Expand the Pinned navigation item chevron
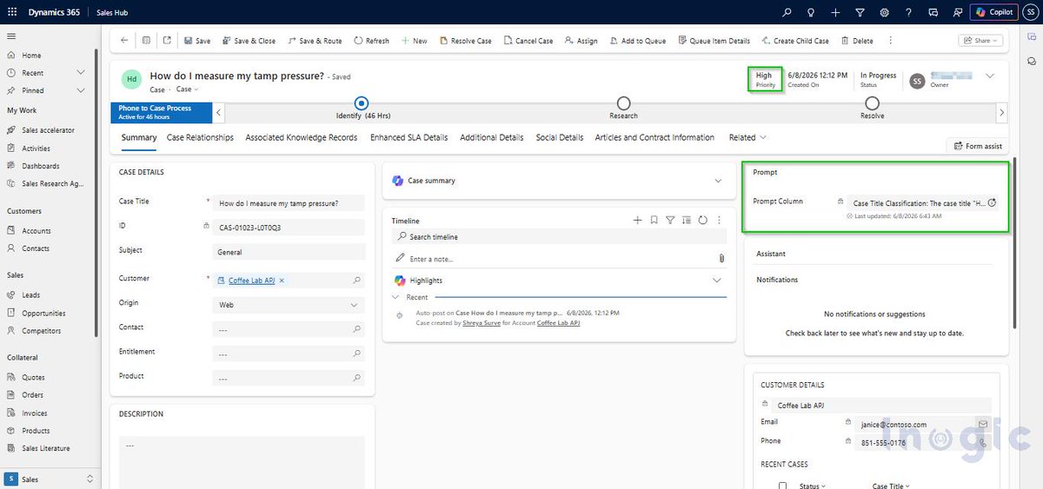This screenshot has width=1043, height=489. [81, 90]
